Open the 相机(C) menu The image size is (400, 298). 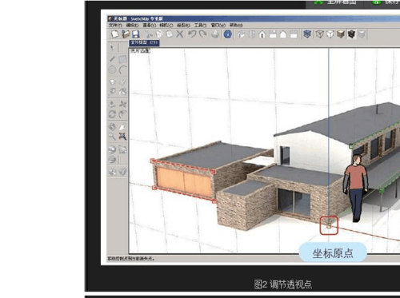pos(166,25)
